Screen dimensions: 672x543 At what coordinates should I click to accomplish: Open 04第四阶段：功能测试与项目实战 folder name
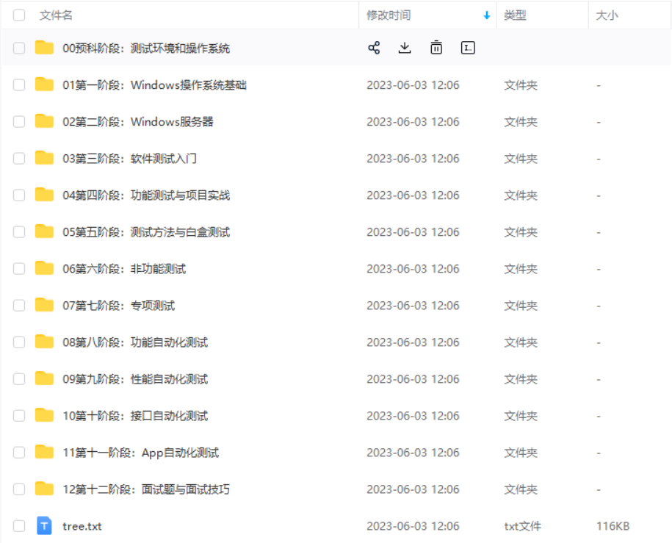[x=146, y=195]
